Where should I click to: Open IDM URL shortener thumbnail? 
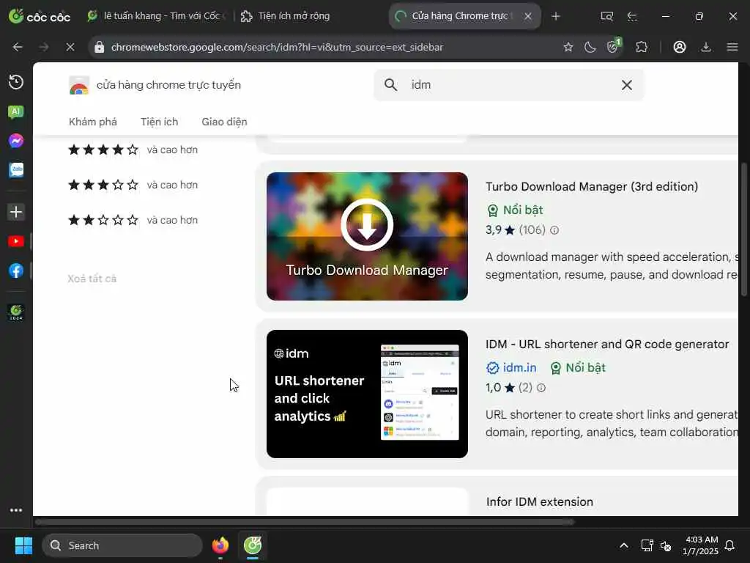[x=368, y=394]
